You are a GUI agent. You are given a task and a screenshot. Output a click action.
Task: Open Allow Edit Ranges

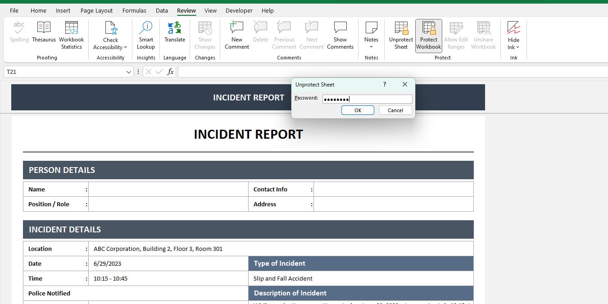456,34
